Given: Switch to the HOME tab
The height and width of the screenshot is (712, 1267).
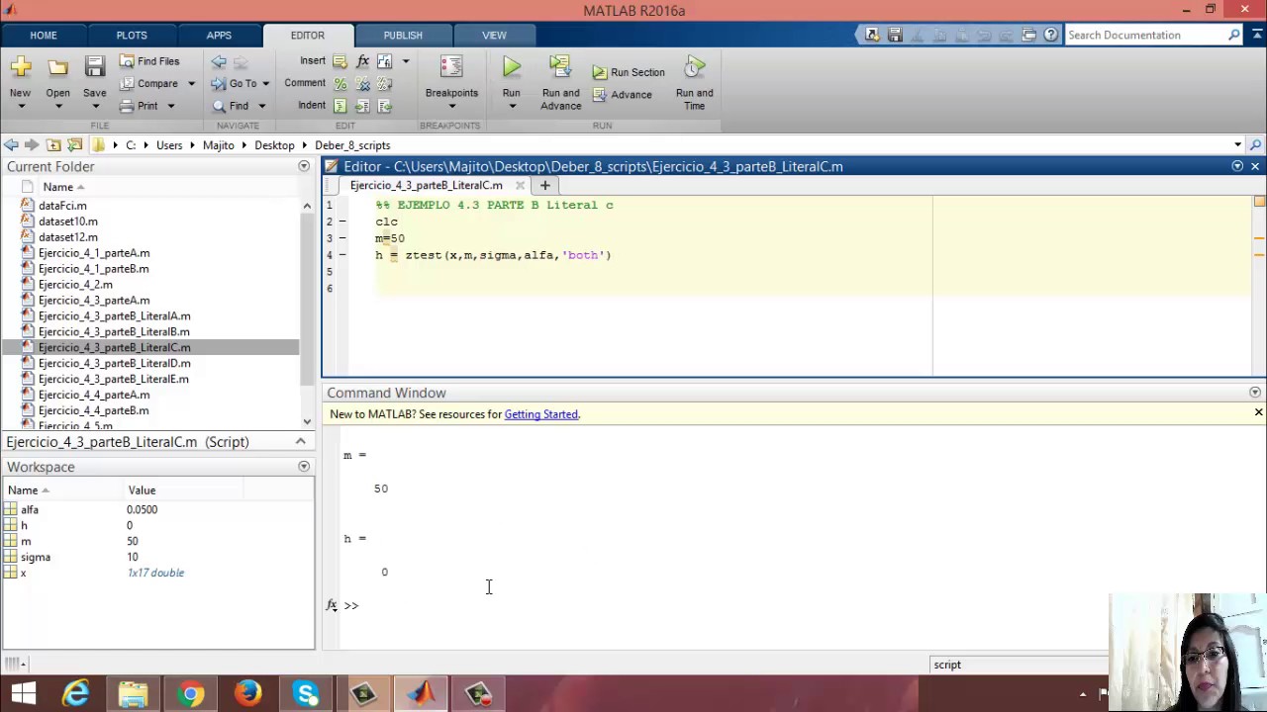Looking at the screenshot, I should [x=44, y=36].
